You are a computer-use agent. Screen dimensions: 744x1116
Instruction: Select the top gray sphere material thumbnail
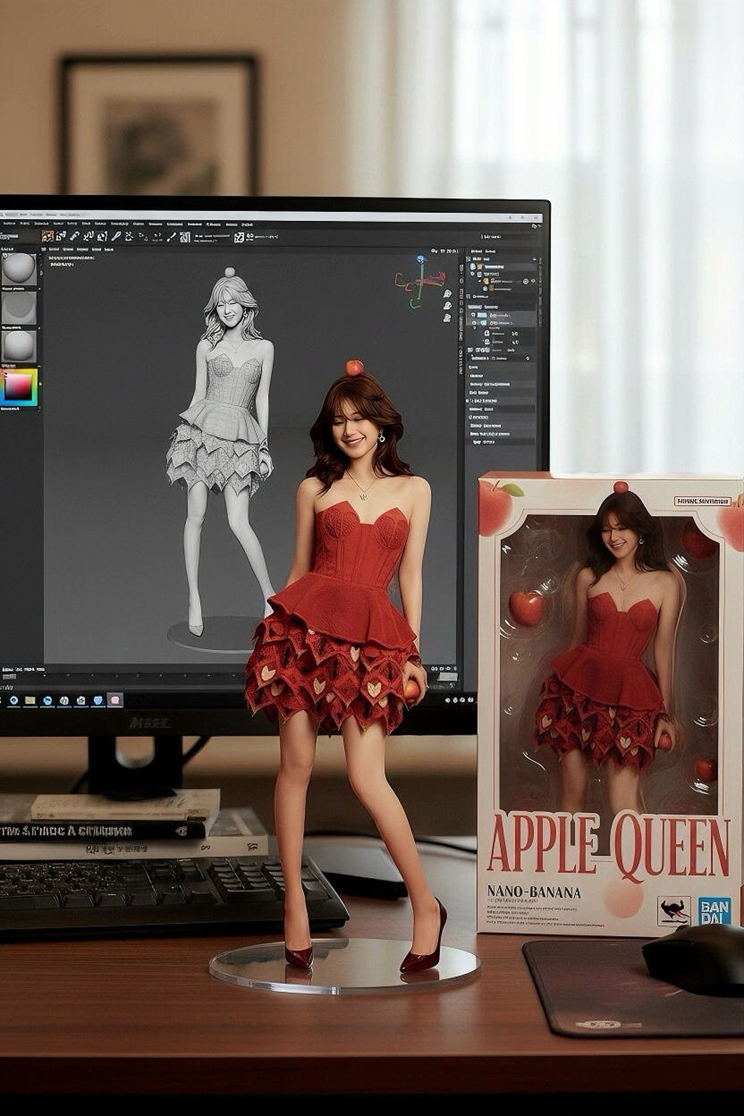[19, 269]
